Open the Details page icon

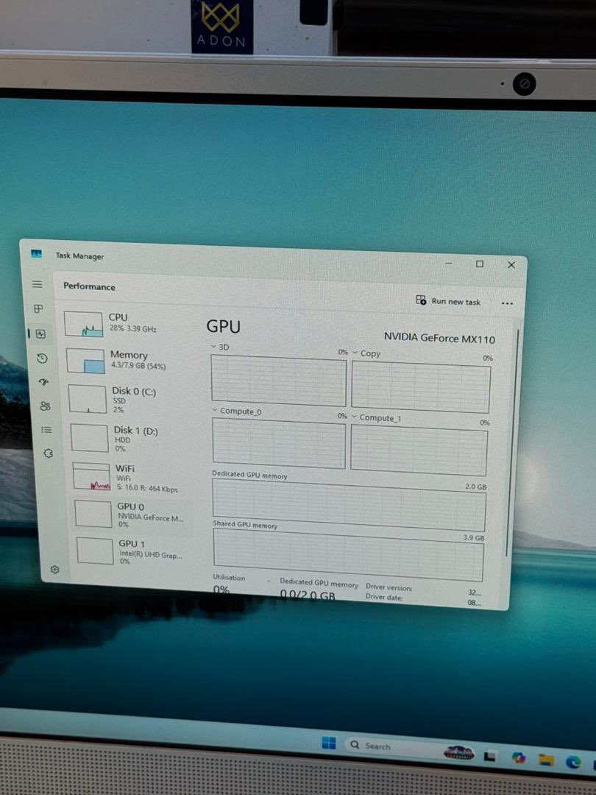point(46,429)
